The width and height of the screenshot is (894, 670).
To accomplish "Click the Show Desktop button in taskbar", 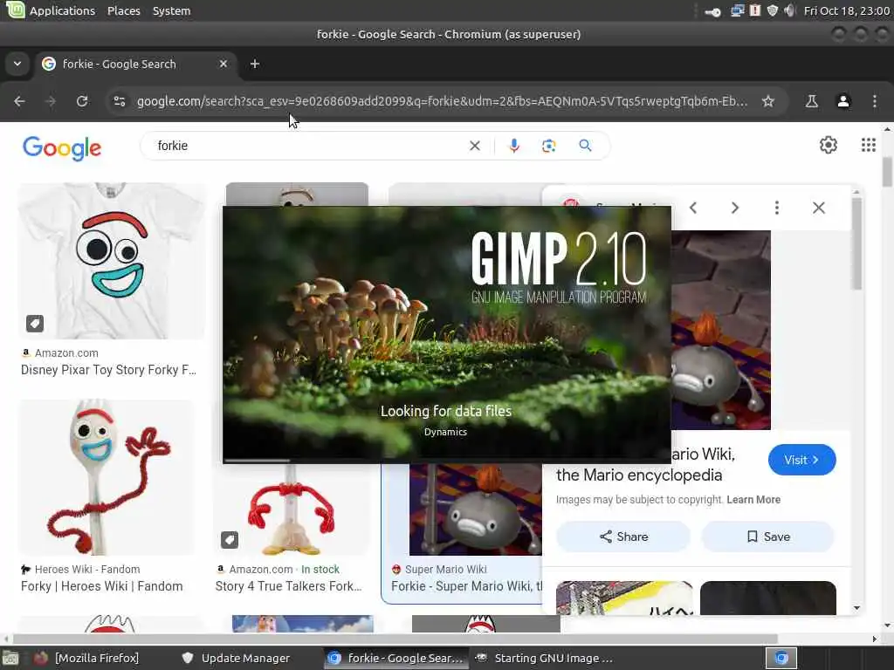I will (x=10, y=658).
